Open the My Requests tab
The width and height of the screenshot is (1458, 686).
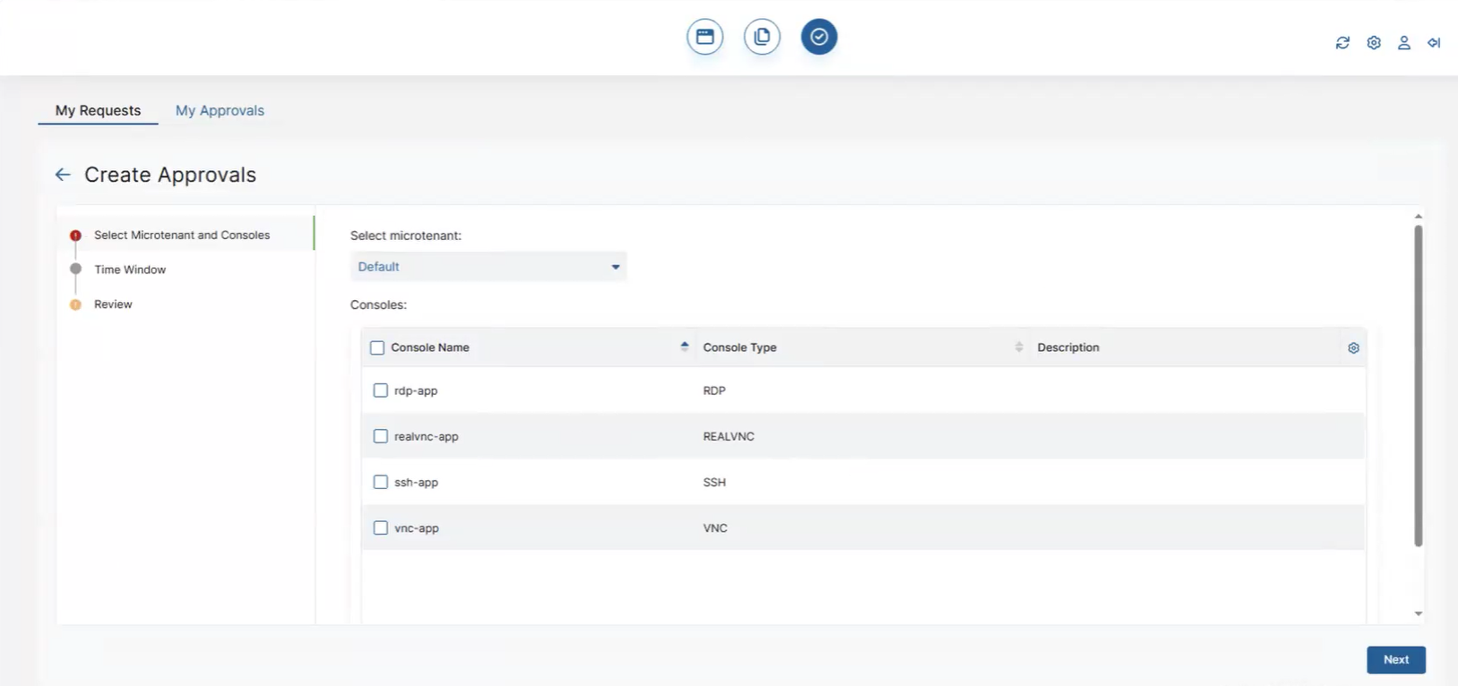click(98, 110)
